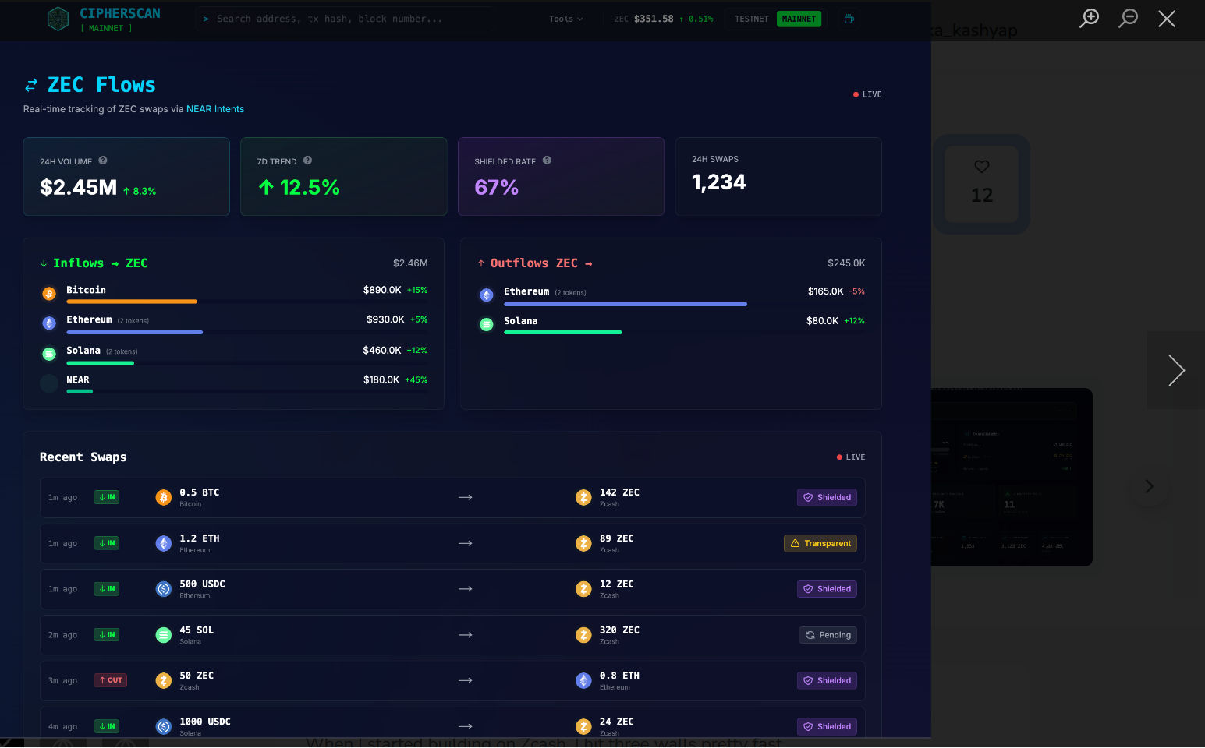The height and width of the screenshot is (748, 1205).
Task: Click the SOL icon in 45 SOL swap
Action: 164,635
